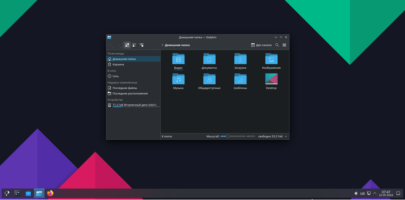Open System Settings from the taskbar
Viewport: 405px width, 200px height.
(x=17, y=193)
